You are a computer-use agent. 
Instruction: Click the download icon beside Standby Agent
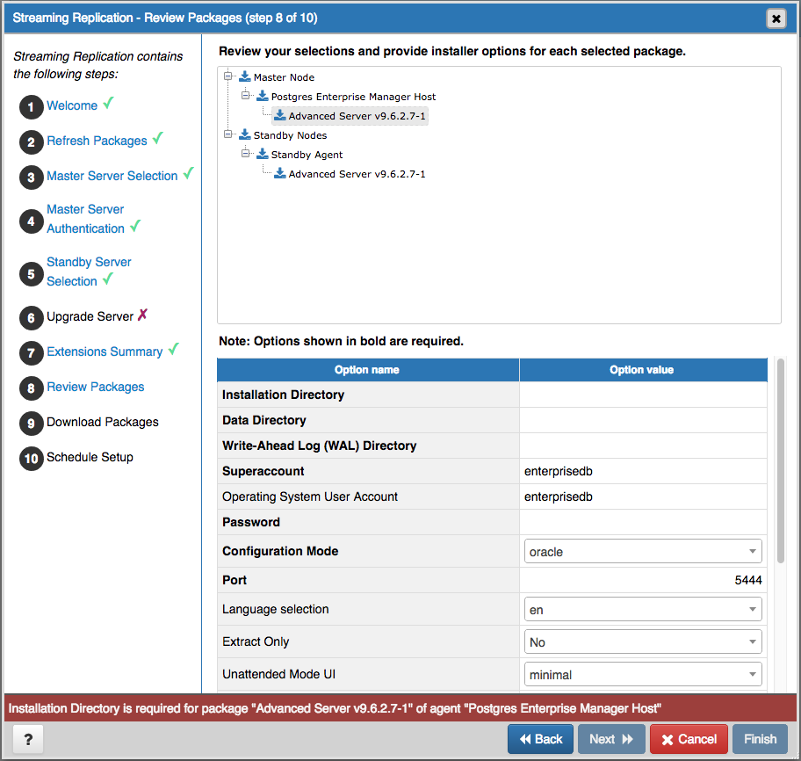pyautogui.click(x=263, y=154)
